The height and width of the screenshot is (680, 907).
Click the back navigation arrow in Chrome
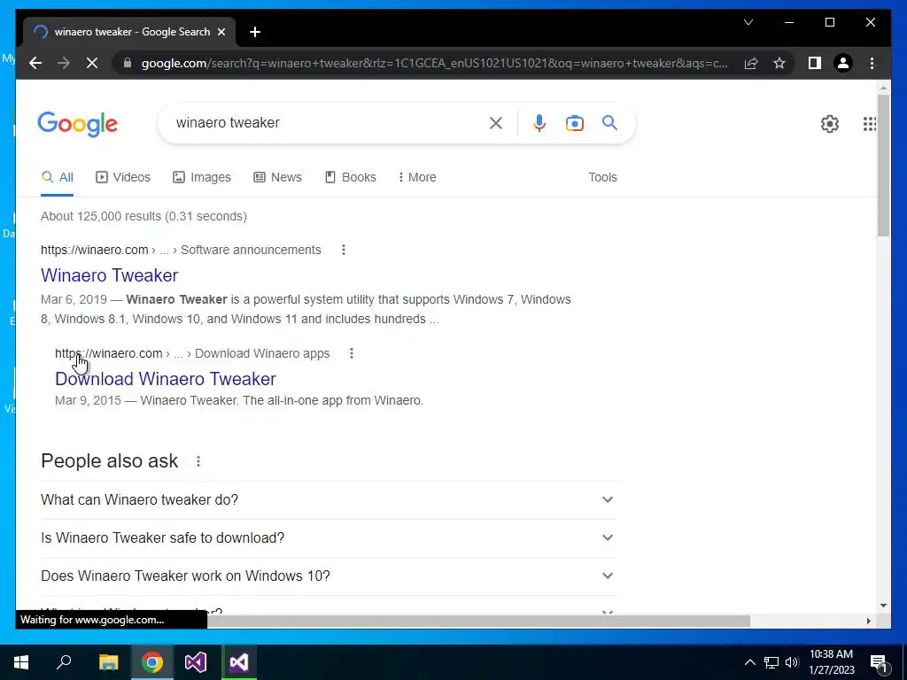(35, 63)
